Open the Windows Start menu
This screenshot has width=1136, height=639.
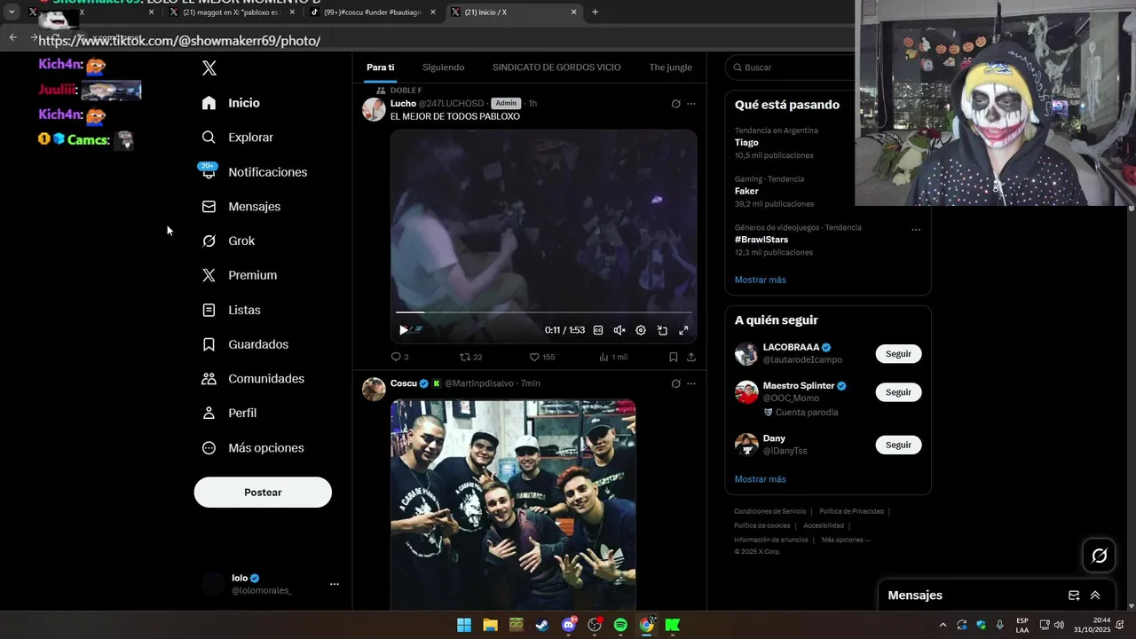click(x=464, y=625)
